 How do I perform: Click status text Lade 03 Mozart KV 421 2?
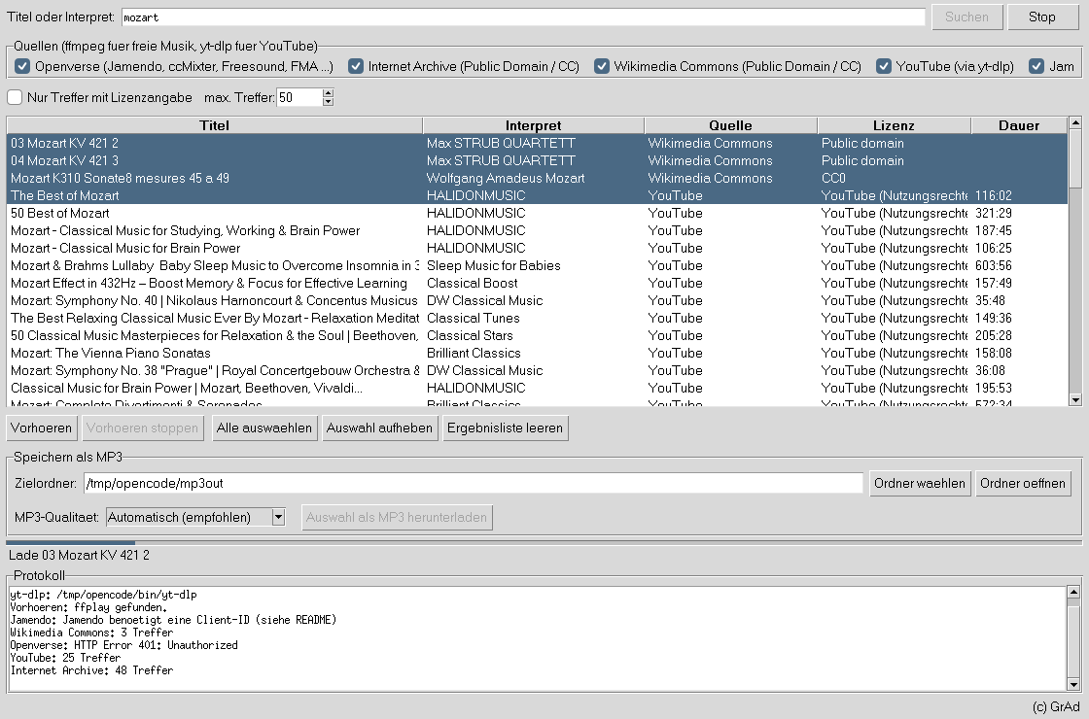(79, 555)
